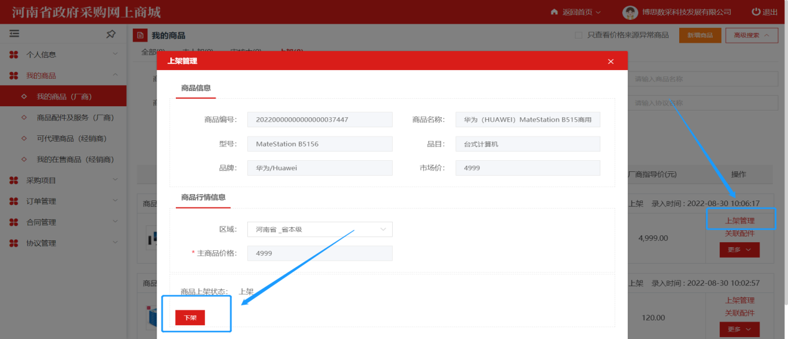
Task: Click the timestamp 2022-08-30 10:06:17
Action: (x=723, y=203)
